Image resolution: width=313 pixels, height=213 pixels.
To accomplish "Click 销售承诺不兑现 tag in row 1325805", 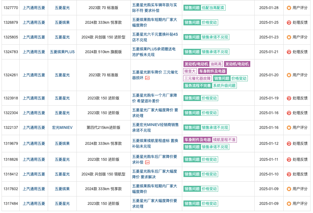I will (x=215, y=37).
